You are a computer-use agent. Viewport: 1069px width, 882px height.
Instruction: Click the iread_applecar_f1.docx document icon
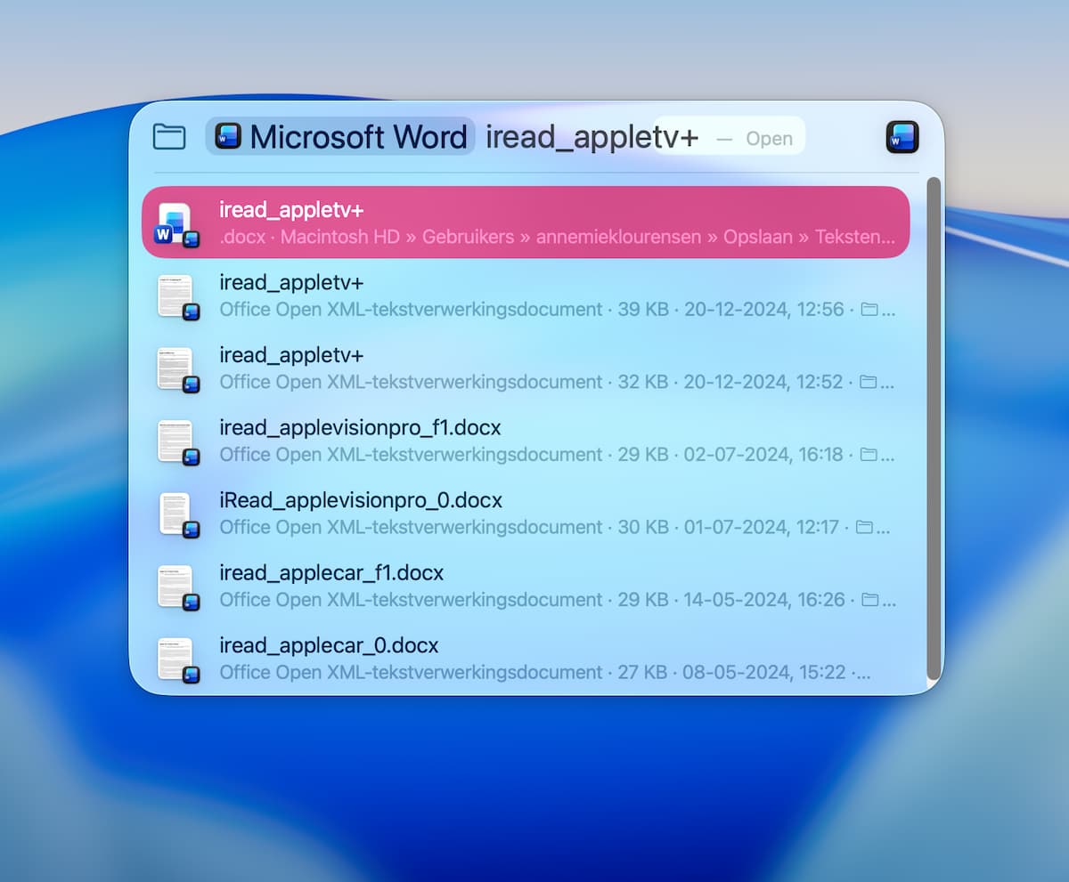[176, 587]
